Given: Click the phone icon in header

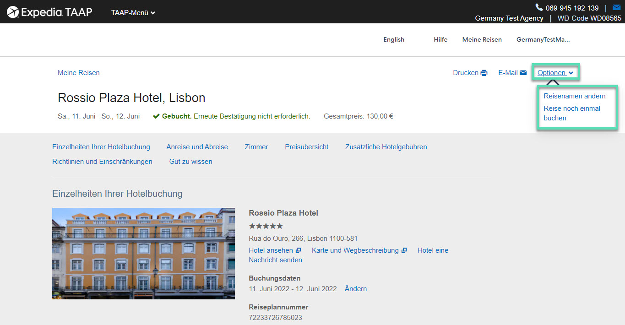Looking at the screenshot, I should tap(539, 7).
